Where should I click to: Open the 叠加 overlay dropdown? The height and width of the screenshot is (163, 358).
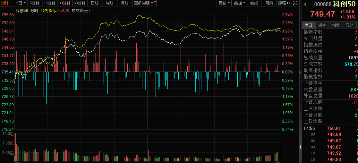point(239,3)
